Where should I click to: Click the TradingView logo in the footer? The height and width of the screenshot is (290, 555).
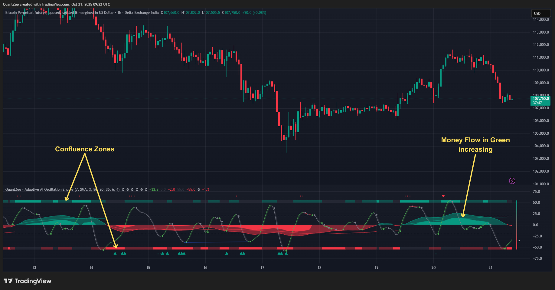pos(28,281)
